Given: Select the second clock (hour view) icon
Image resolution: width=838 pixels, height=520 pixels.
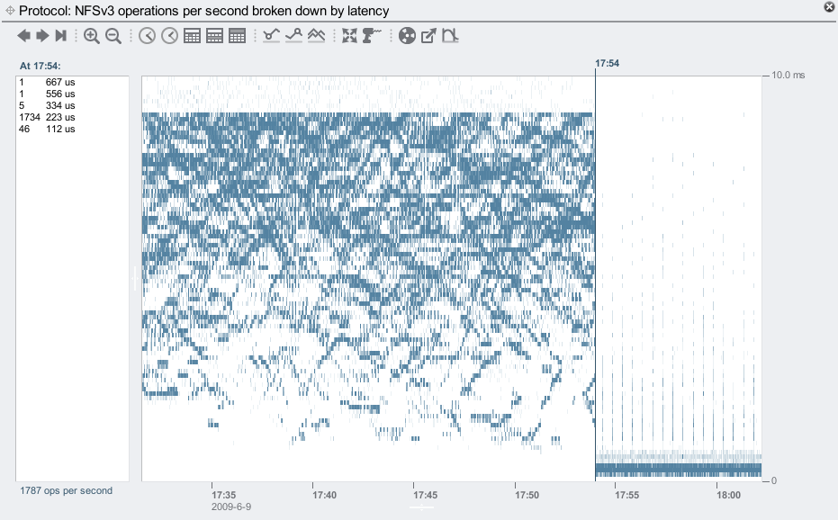Looking at the screenshot, I should [x=169, y=36].
